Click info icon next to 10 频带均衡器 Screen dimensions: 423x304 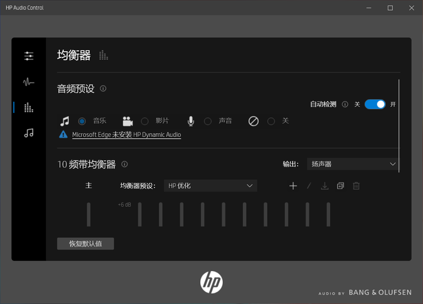(124, 164)
